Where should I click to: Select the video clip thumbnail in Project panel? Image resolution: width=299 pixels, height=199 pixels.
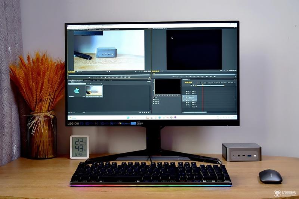pyautogui.click(x=94, y=91)
